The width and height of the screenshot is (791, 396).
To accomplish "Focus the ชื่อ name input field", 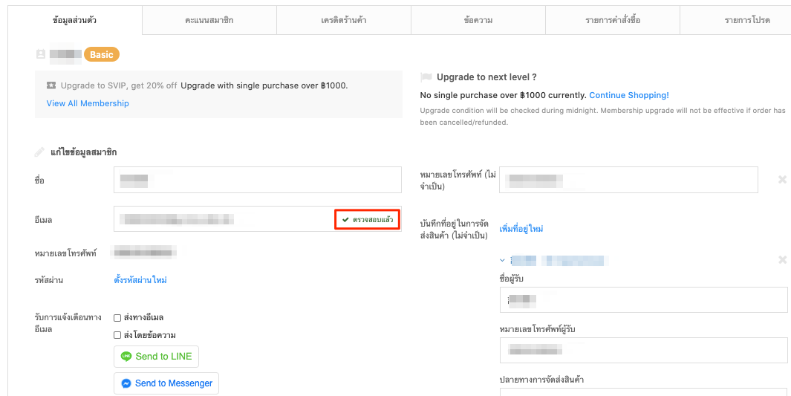I will (258, 180).
